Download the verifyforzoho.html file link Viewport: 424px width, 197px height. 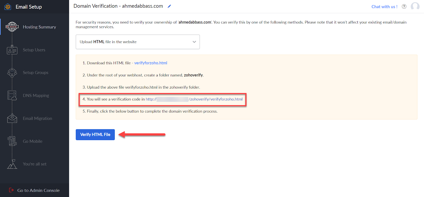(x=151, y=63)
